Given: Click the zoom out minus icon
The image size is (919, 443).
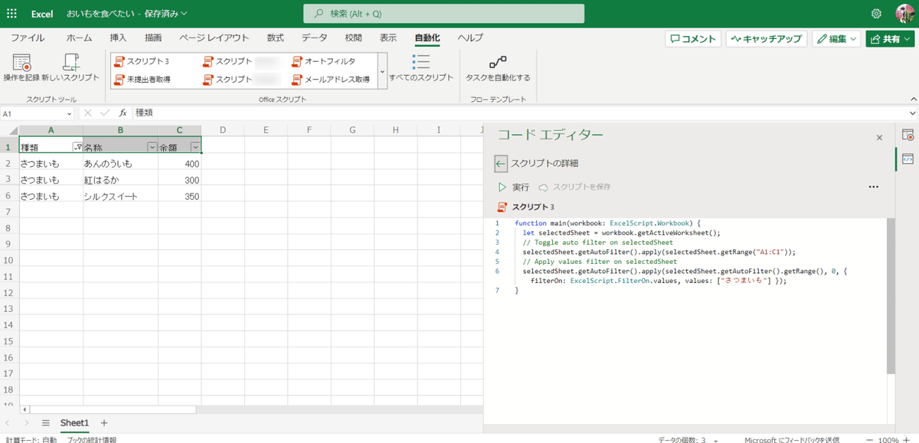Looking at the screenshot, I should point(871,440).
